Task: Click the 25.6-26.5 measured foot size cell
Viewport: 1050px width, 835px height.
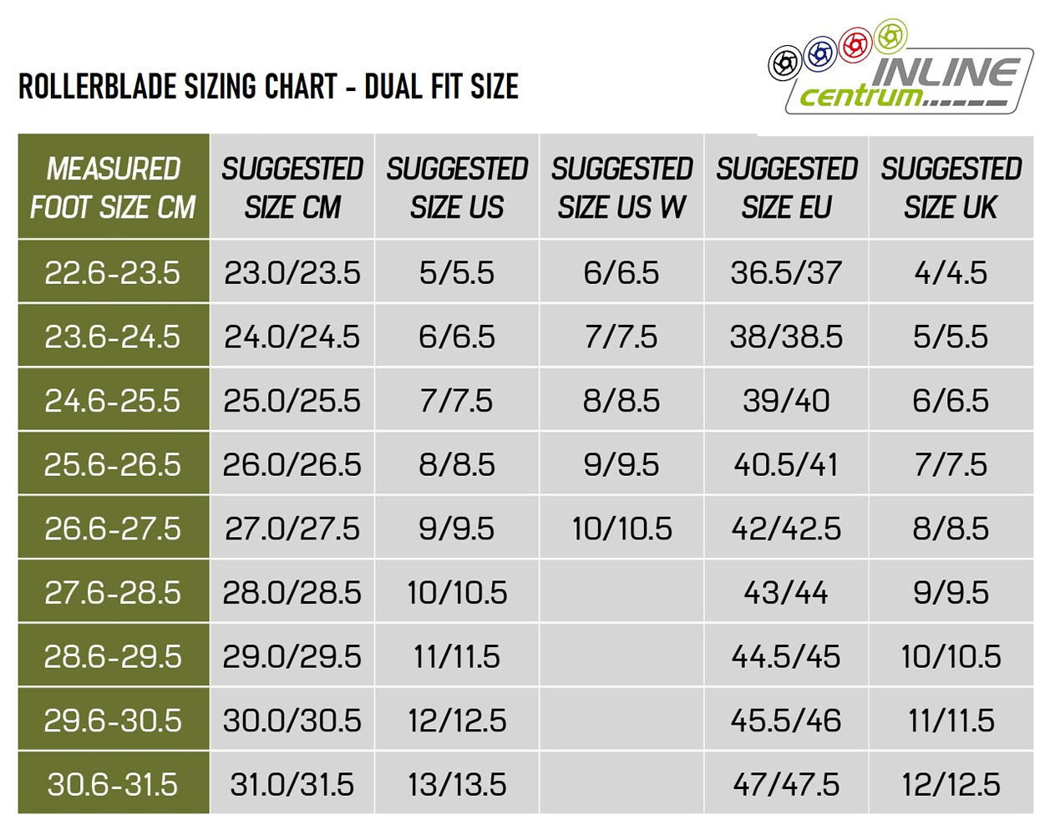Action: coord(113,465)
